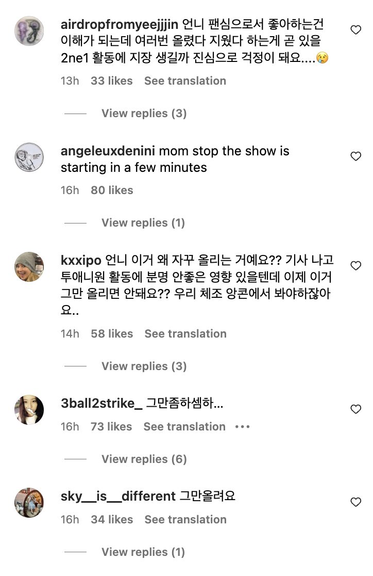
Task: Like angeleuxdenini's comment with the heart
Action: 355,156
